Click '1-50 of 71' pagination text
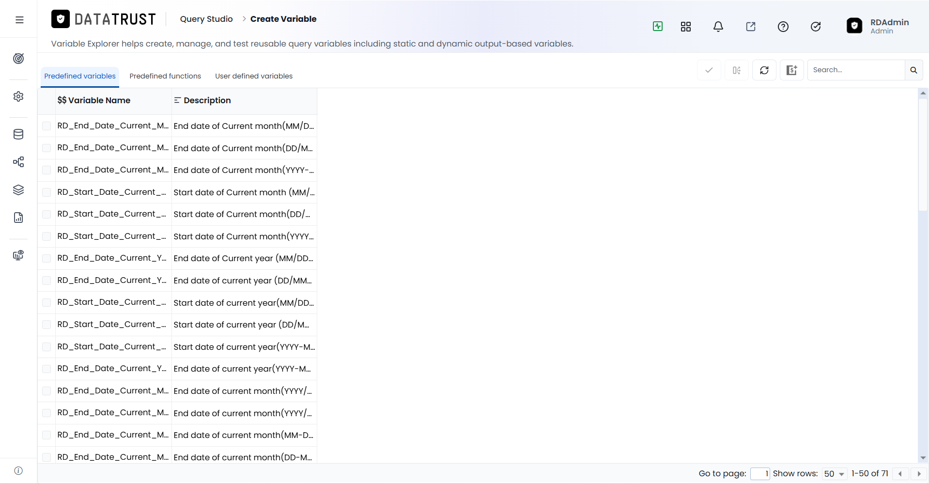 870,473
